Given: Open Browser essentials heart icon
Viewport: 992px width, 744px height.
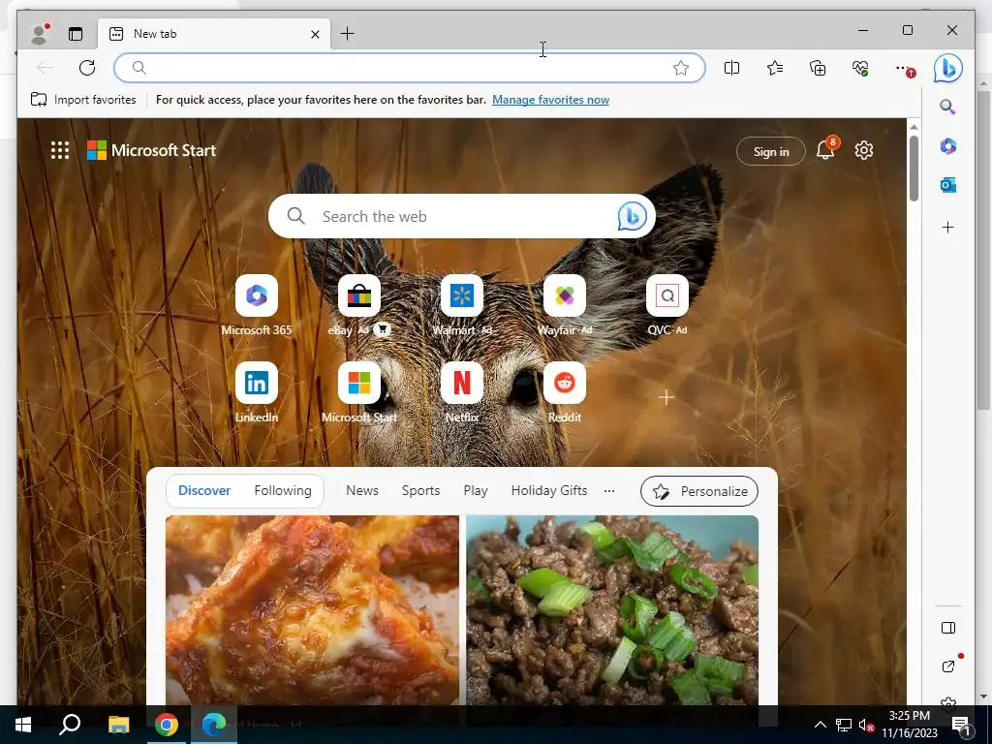Looking at the screenshot, I should click(860, 68).
